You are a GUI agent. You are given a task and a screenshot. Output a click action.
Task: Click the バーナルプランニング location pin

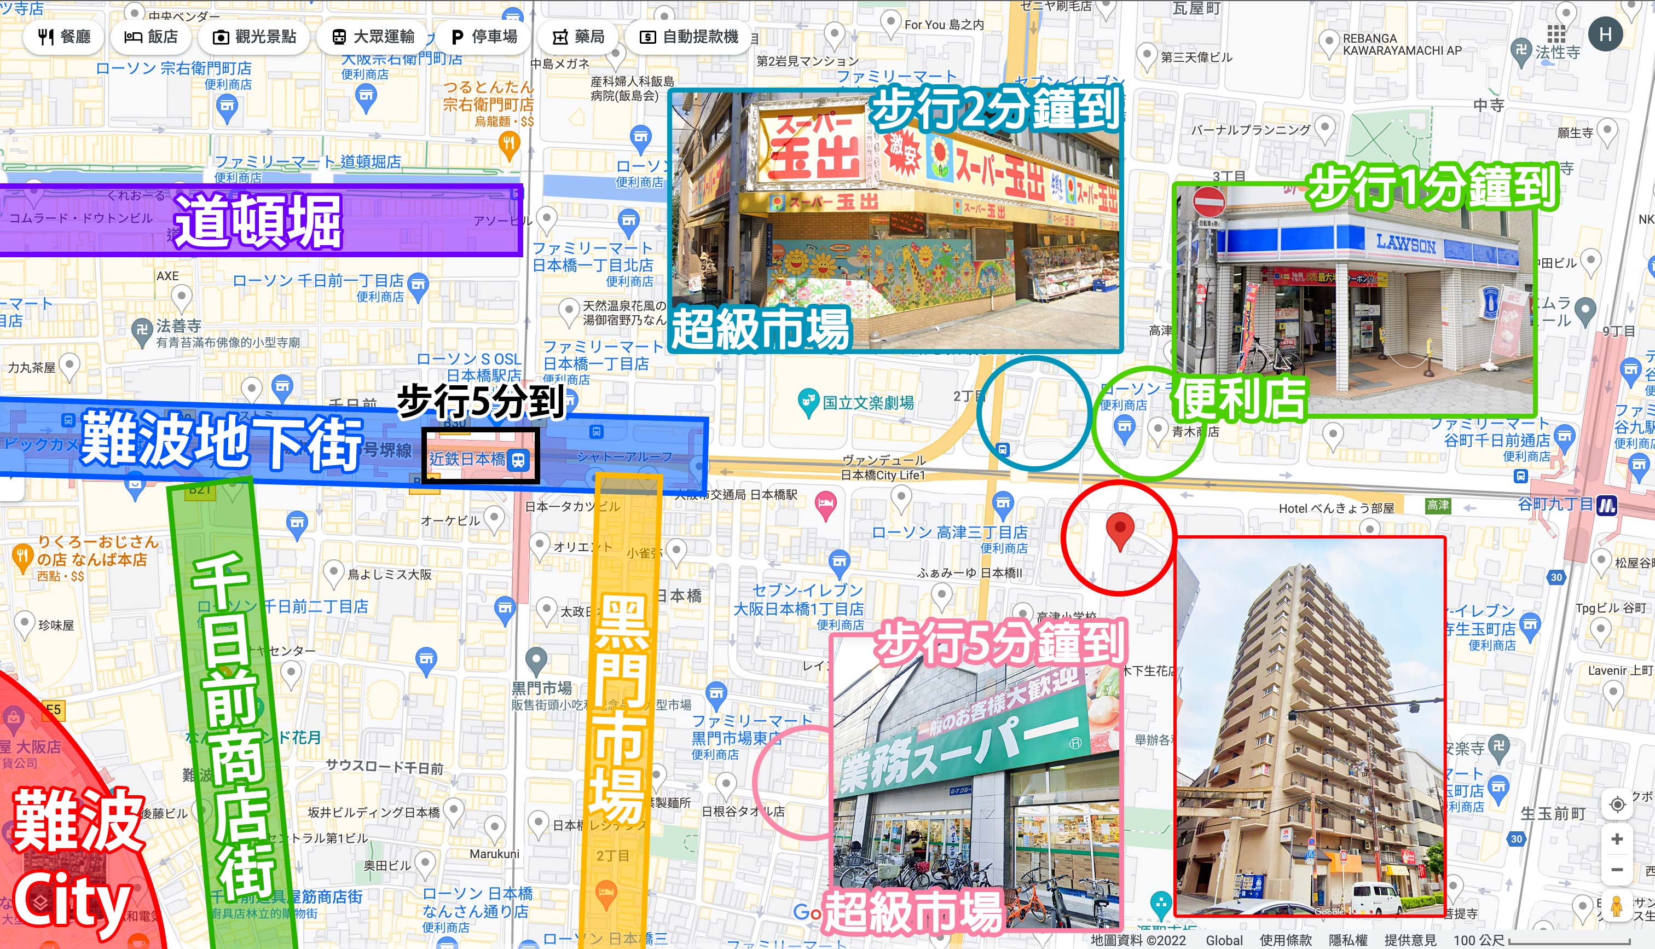[1324, 130]
